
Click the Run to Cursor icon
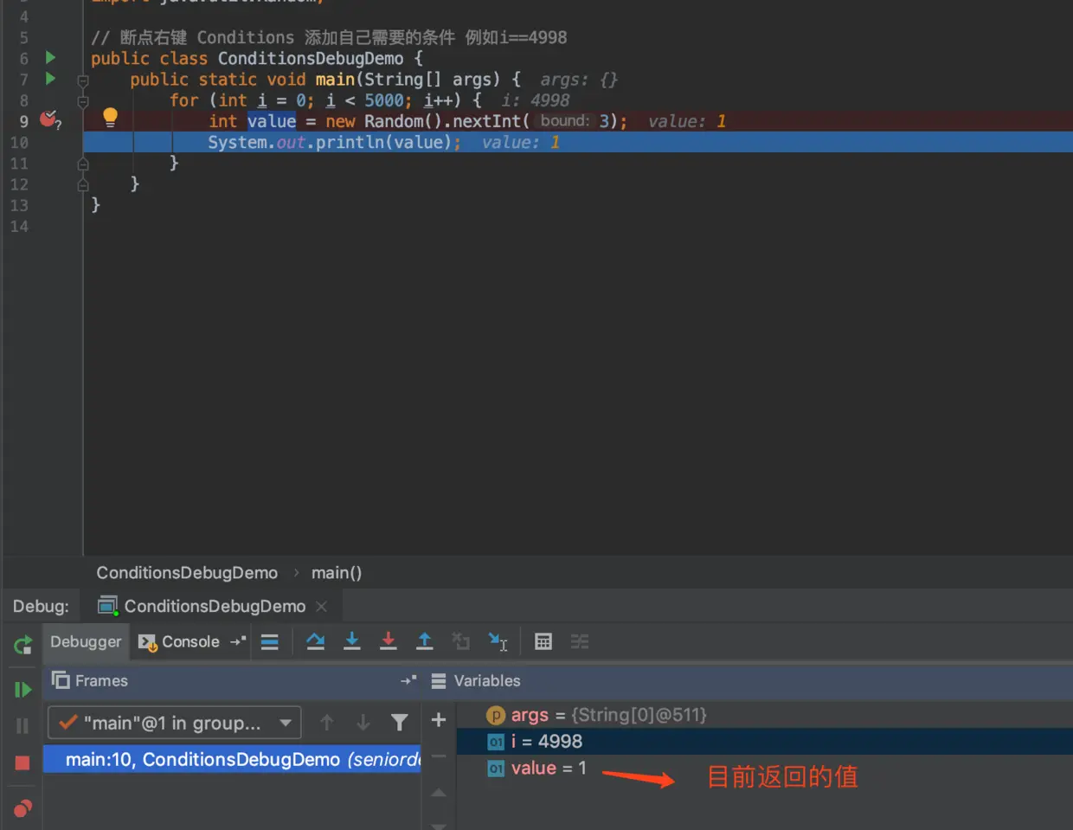[x=498, y=641]
